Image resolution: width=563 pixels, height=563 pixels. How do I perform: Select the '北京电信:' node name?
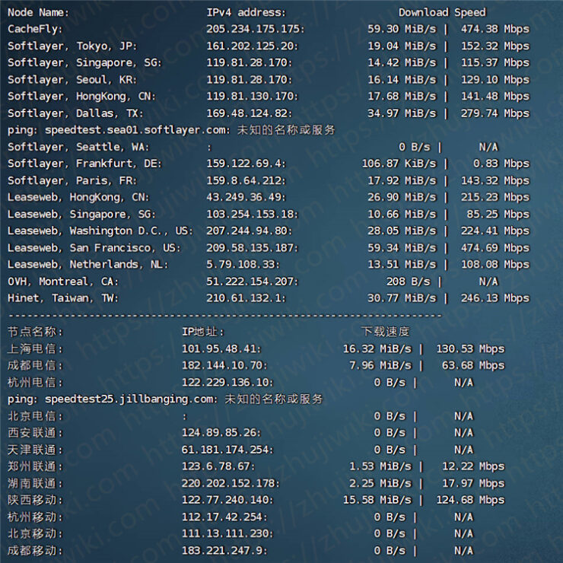coord(35,416)
